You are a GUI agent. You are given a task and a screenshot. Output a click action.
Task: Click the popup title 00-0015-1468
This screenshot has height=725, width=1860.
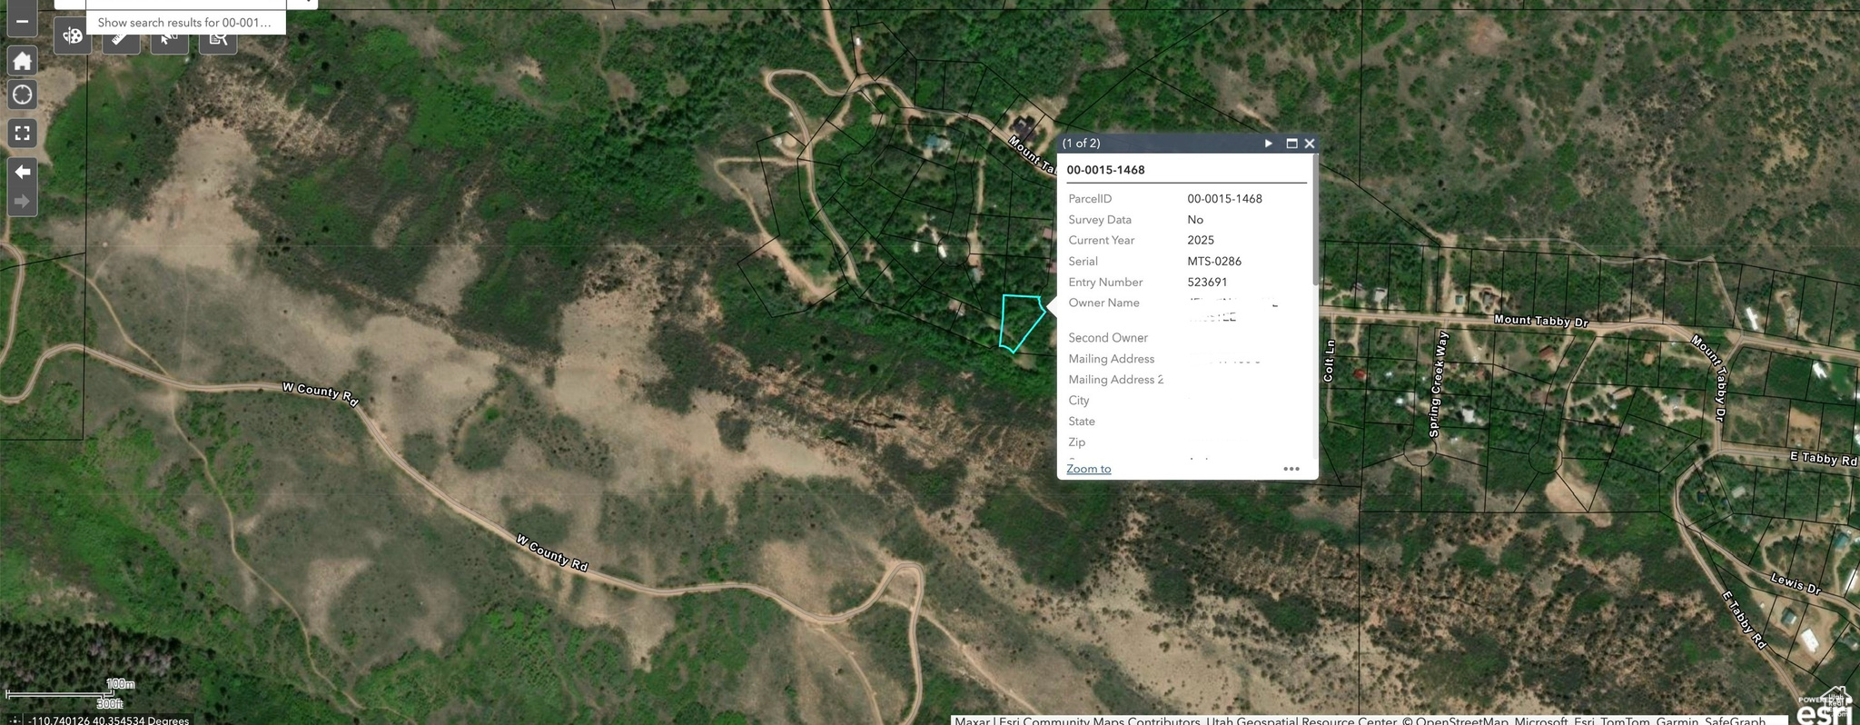[x=1105, y=170]
